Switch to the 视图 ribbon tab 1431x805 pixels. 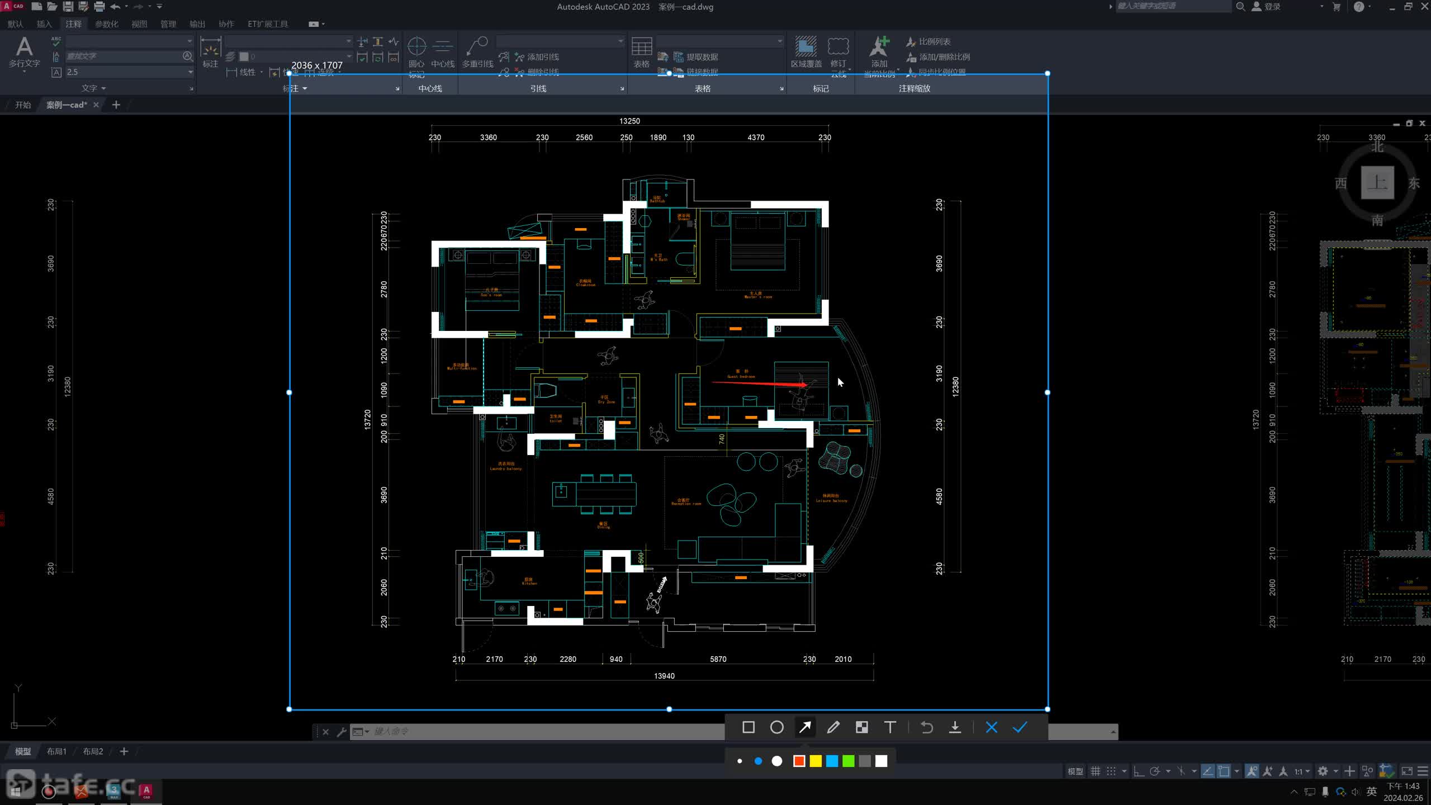139,24
